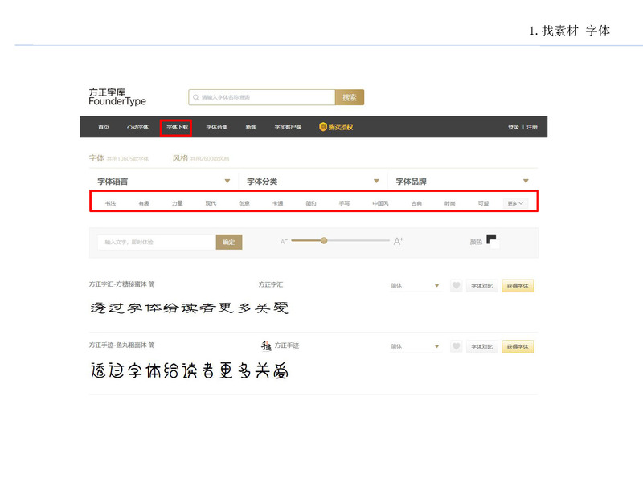Filter by the 简约 style tag

click(x=311, y=203)
